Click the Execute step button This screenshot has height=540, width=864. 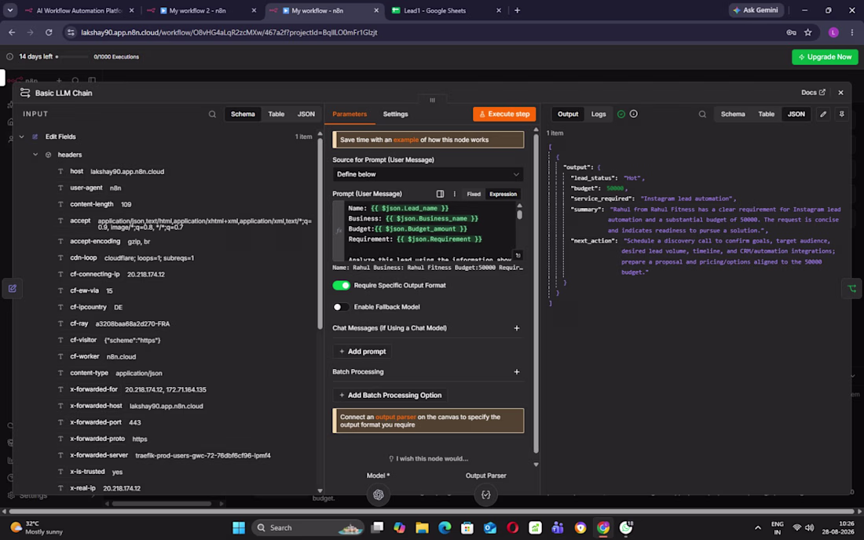point(504,114)
